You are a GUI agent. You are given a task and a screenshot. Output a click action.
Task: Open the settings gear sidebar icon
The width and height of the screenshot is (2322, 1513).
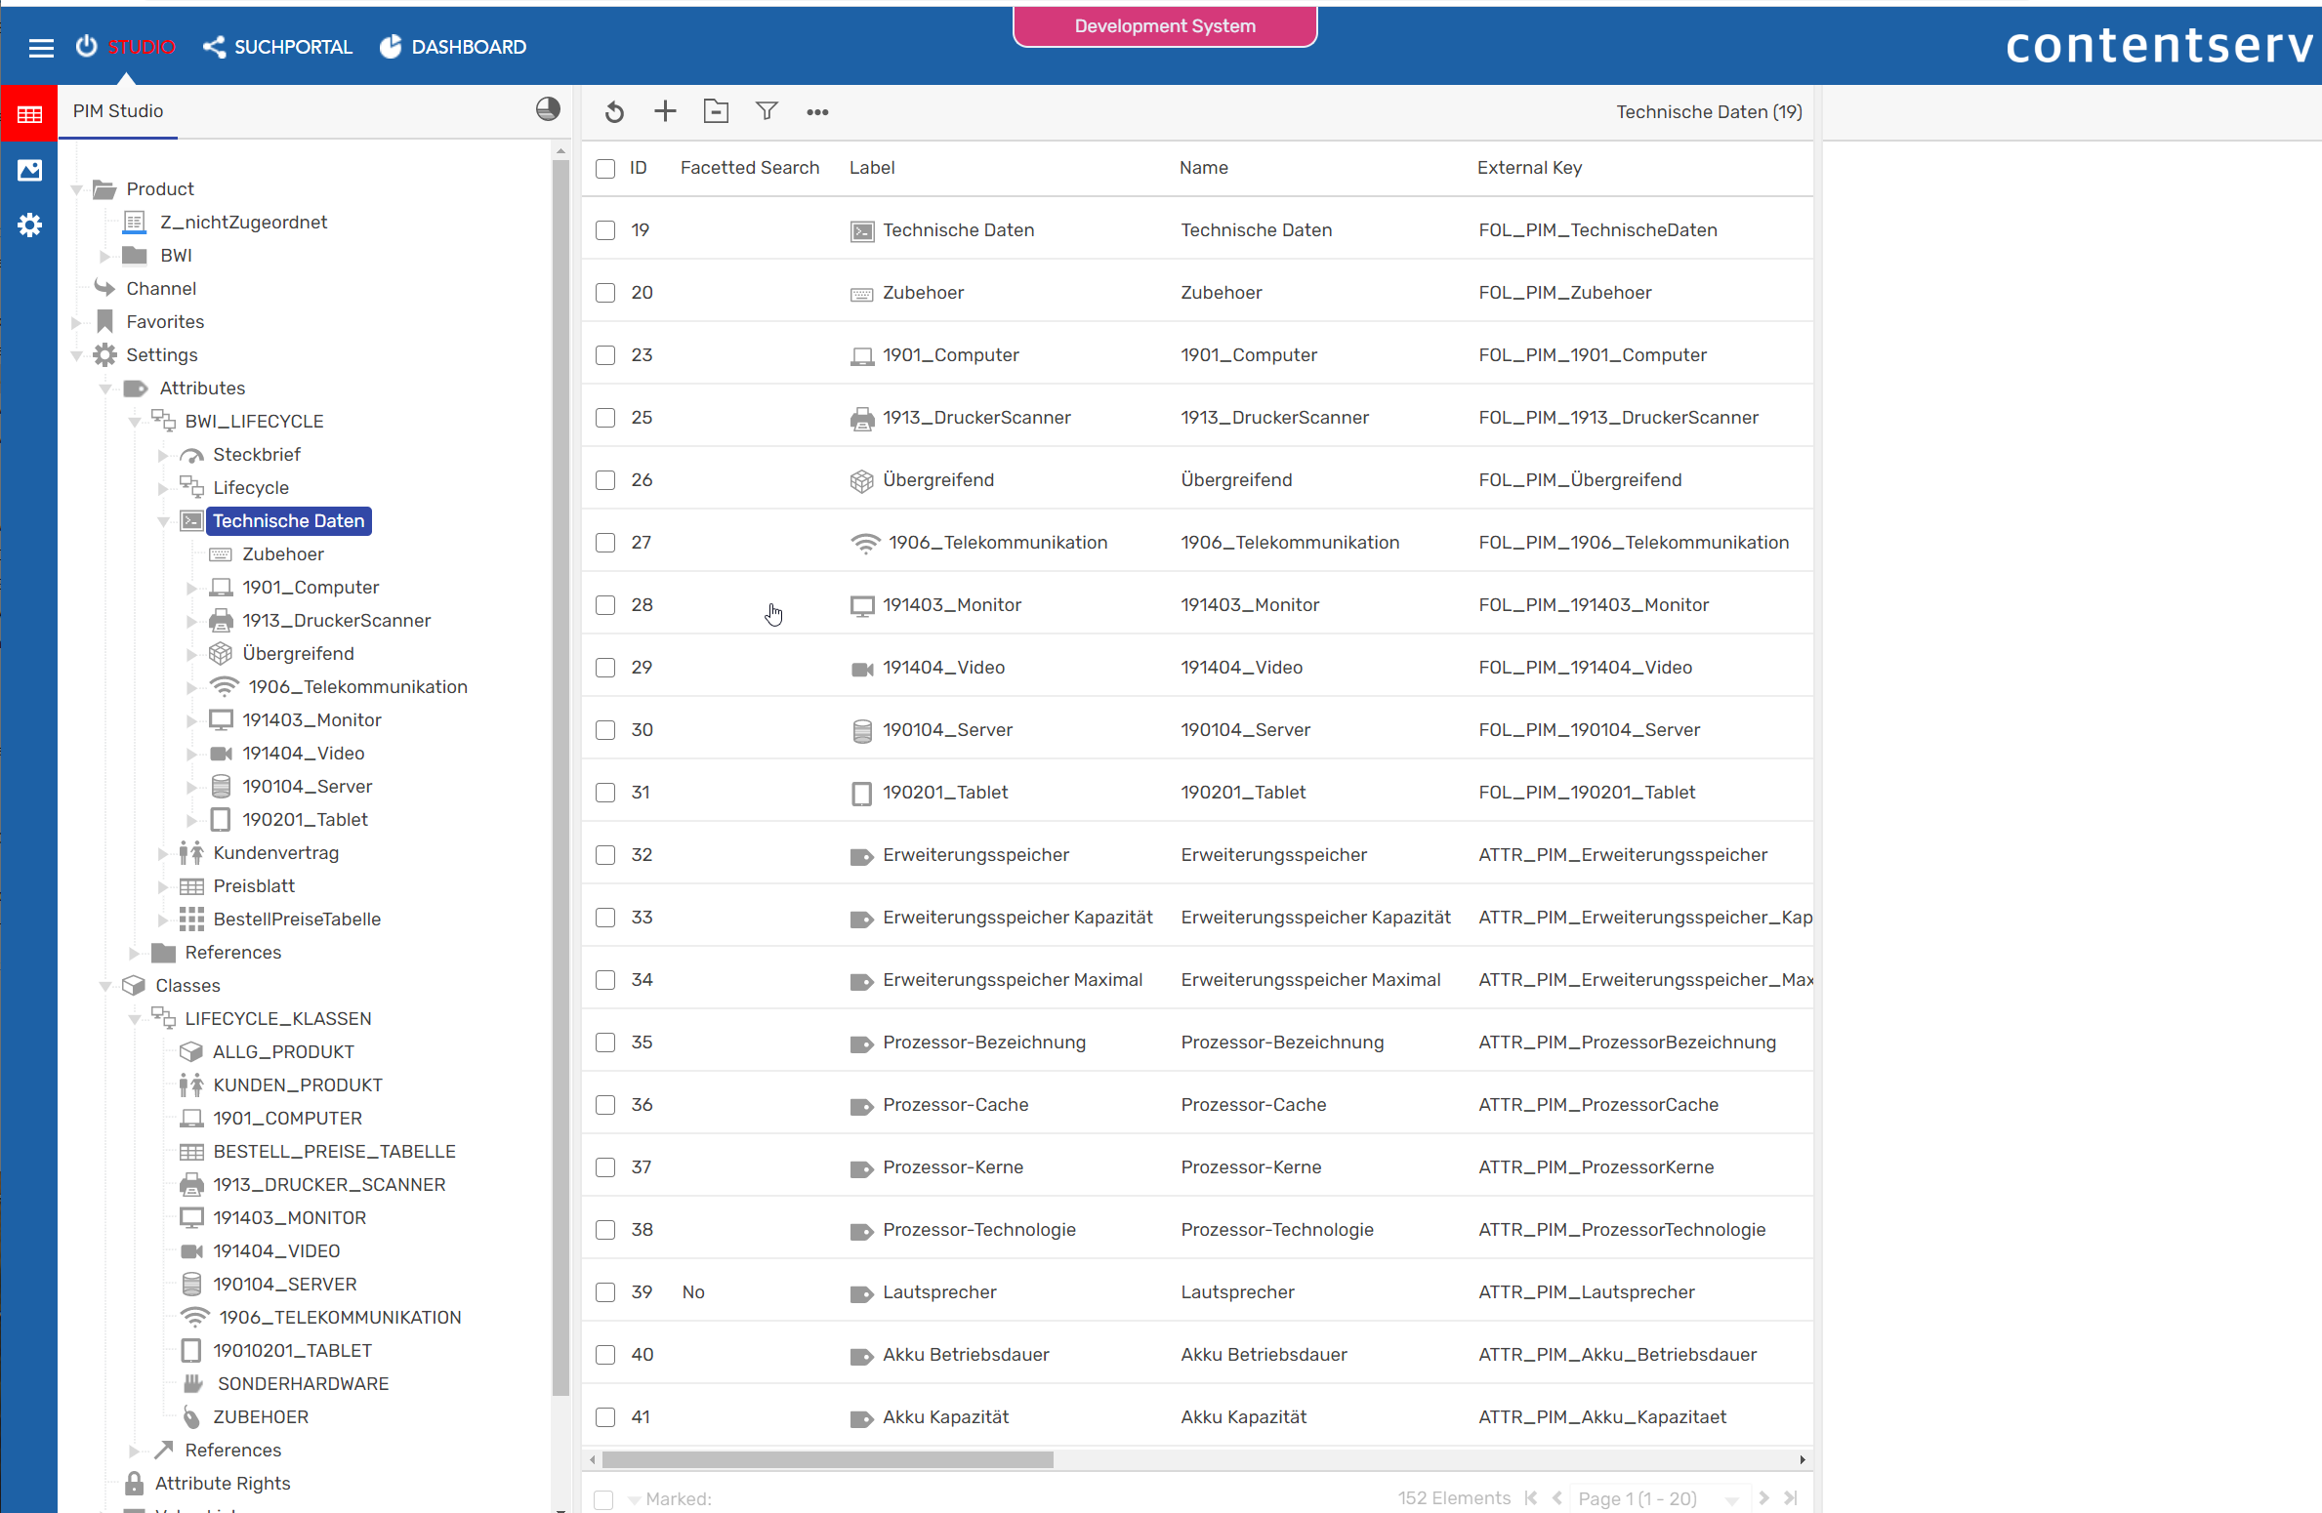tap(29, 225)
